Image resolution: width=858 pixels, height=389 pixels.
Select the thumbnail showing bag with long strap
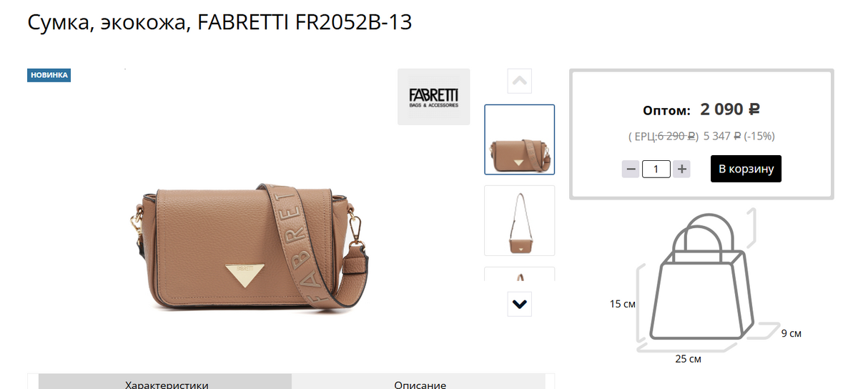click(x=520, y=220)
